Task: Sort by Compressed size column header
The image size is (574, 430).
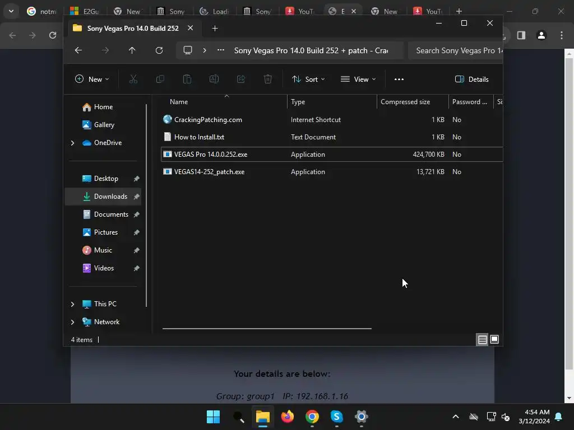Action: (413, 102)
